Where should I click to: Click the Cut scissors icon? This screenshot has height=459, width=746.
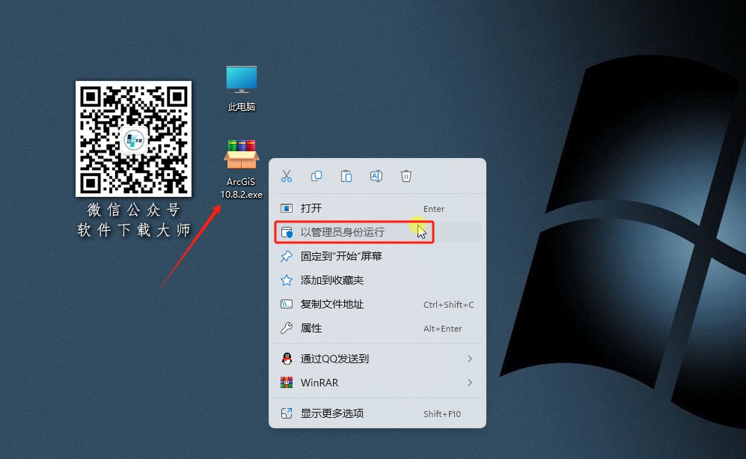point(287,175)
